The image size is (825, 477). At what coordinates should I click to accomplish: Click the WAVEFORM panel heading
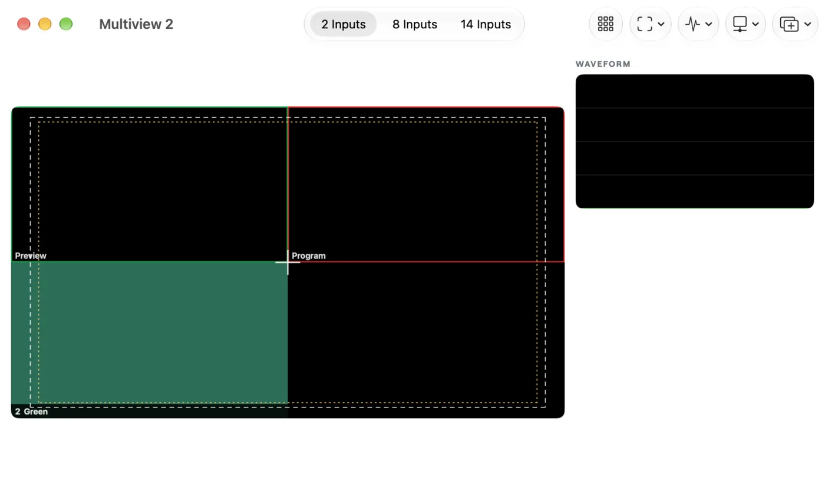[603, 64]
